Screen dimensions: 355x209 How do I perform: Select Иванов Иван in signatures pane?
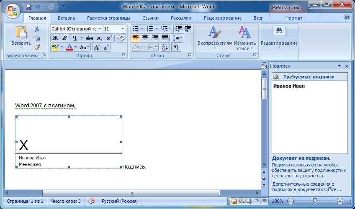289,86
